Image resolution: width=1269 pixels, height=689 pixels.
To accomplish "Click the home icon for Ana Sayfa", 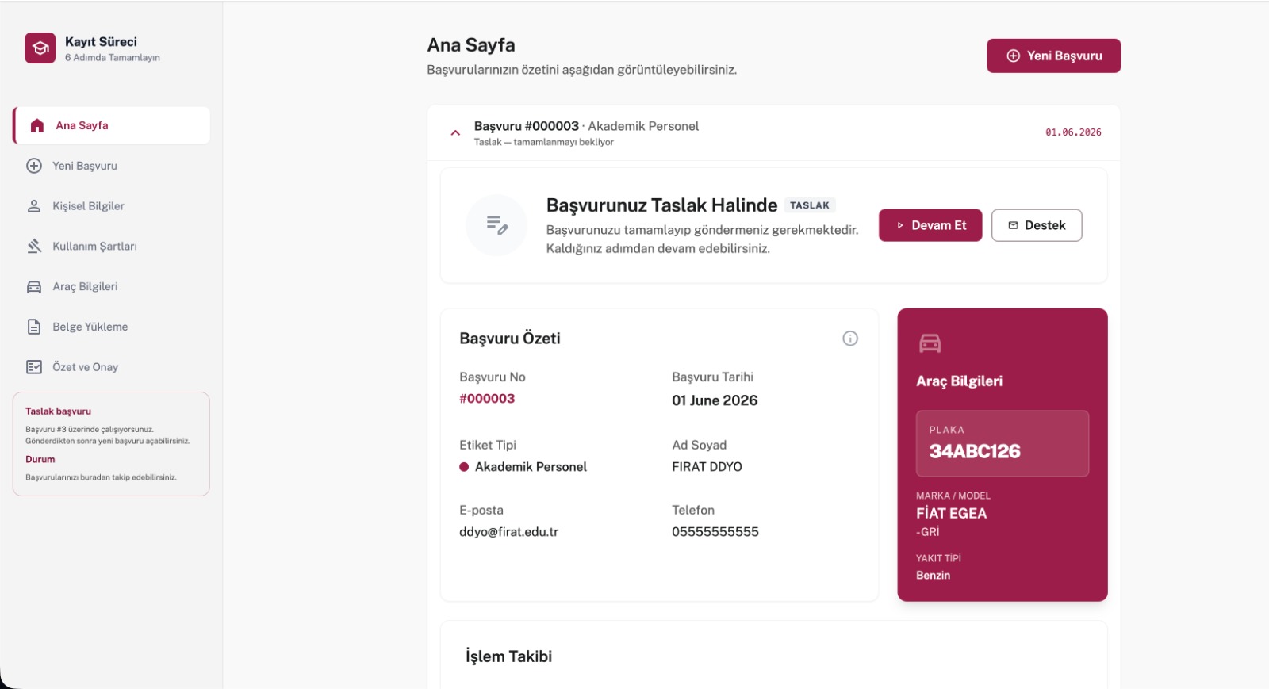I will tap(36, 125).
